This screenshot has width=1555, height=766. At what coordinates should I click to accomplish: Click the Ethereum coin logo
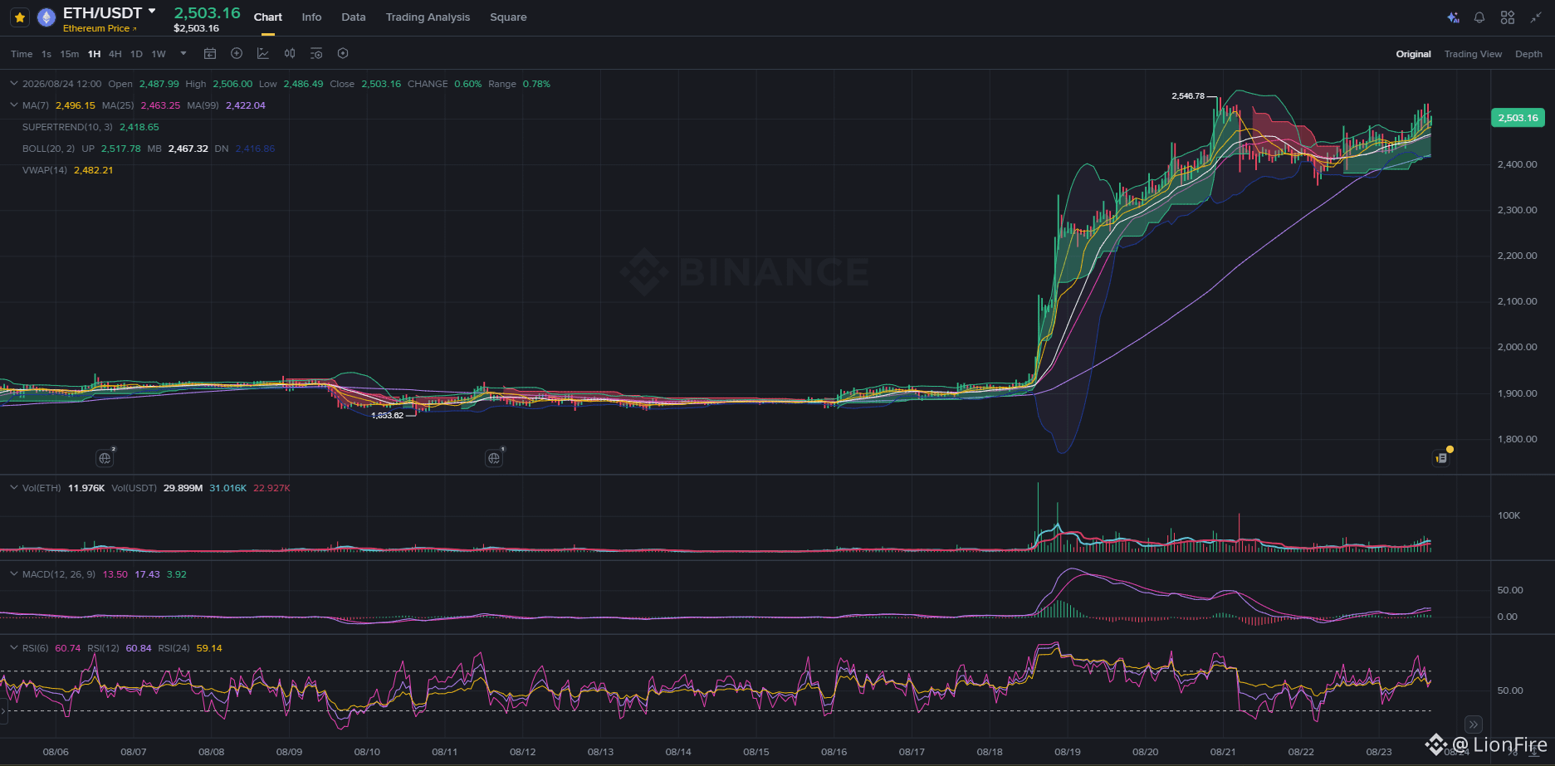click(46, 17)
